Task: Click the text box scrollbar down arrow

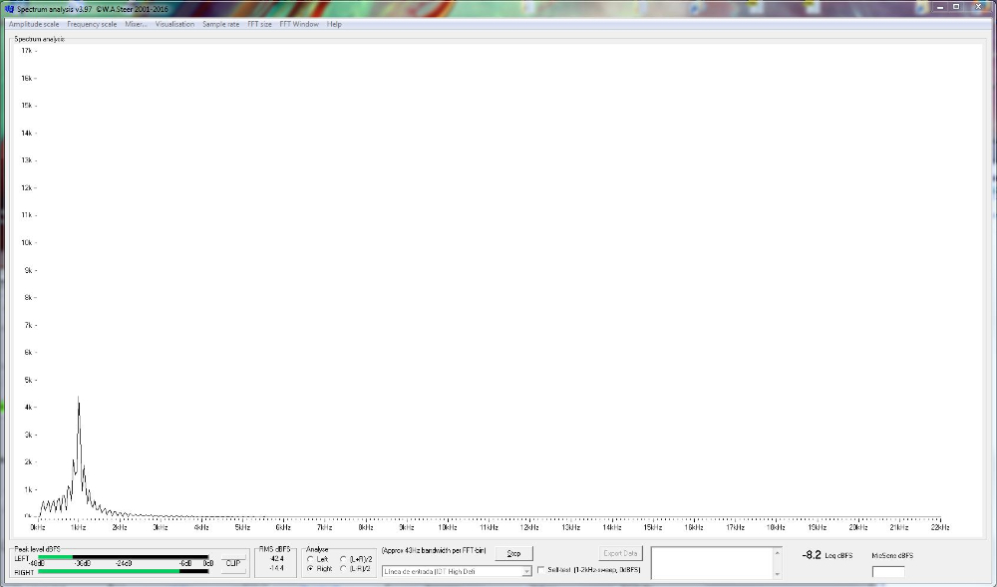Action: pos(777,574)
